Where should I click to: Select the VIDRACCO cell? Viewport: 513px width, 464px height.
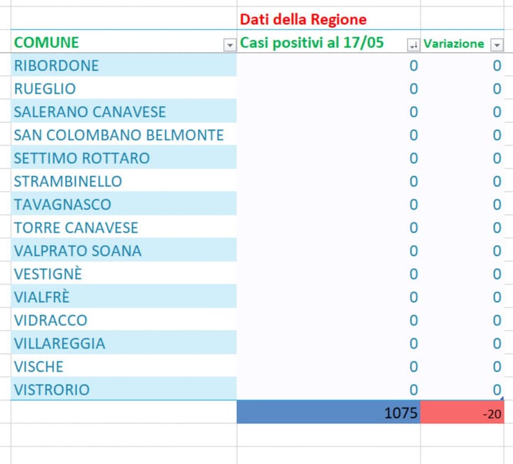(50, 321)
